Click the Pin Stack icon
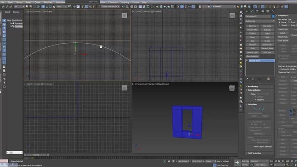297x167 pixels. [247, 79]
